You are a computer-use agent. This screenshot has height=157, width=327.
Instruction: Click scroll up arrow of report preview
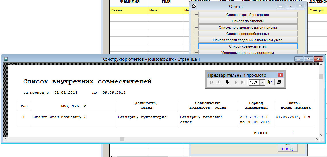coord(321,65)
